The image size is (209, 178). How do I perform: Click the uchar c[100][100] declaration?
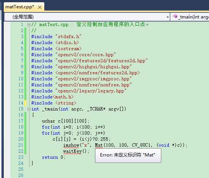point(66,121)
